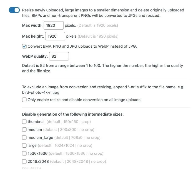Click the "WebP quality:" label
This screenshot has width=196, height=173.
coord(35,56)
